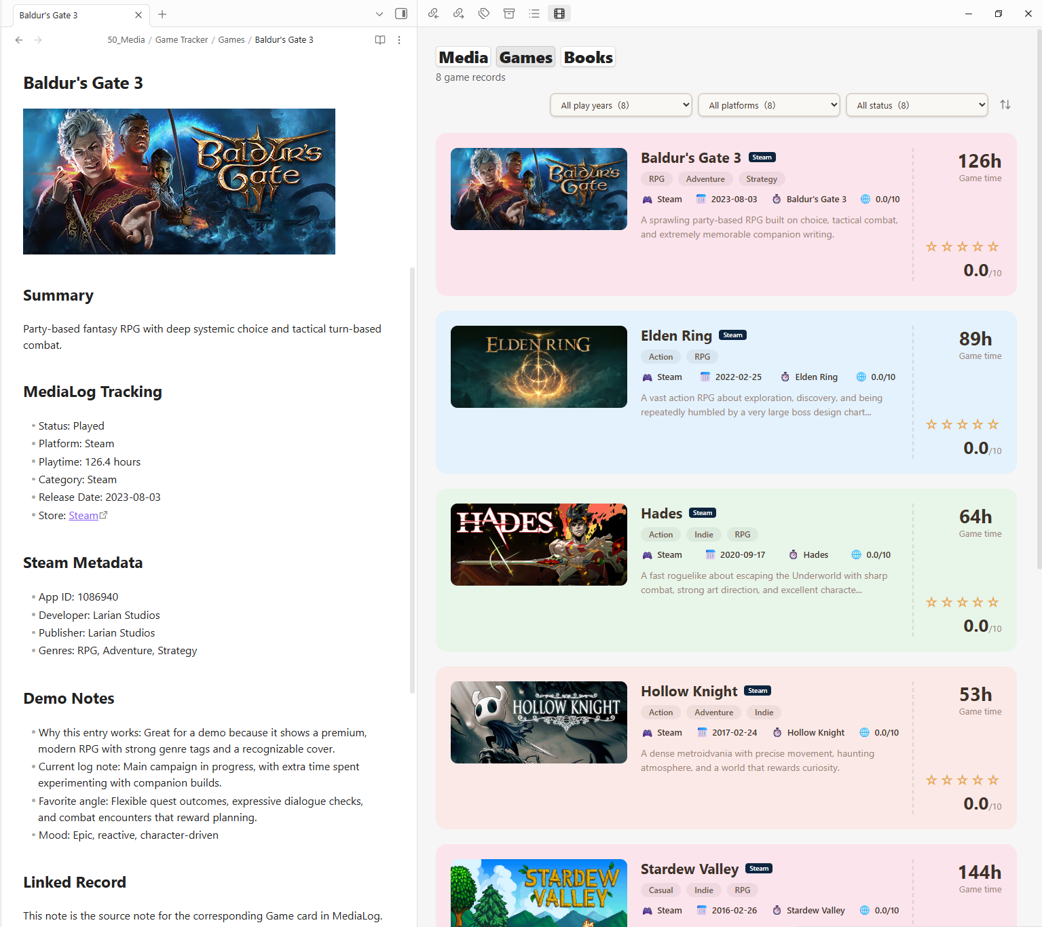Open the note's more options menu
This screenshot has width=1042, height=927.
[x=399, y=40]
